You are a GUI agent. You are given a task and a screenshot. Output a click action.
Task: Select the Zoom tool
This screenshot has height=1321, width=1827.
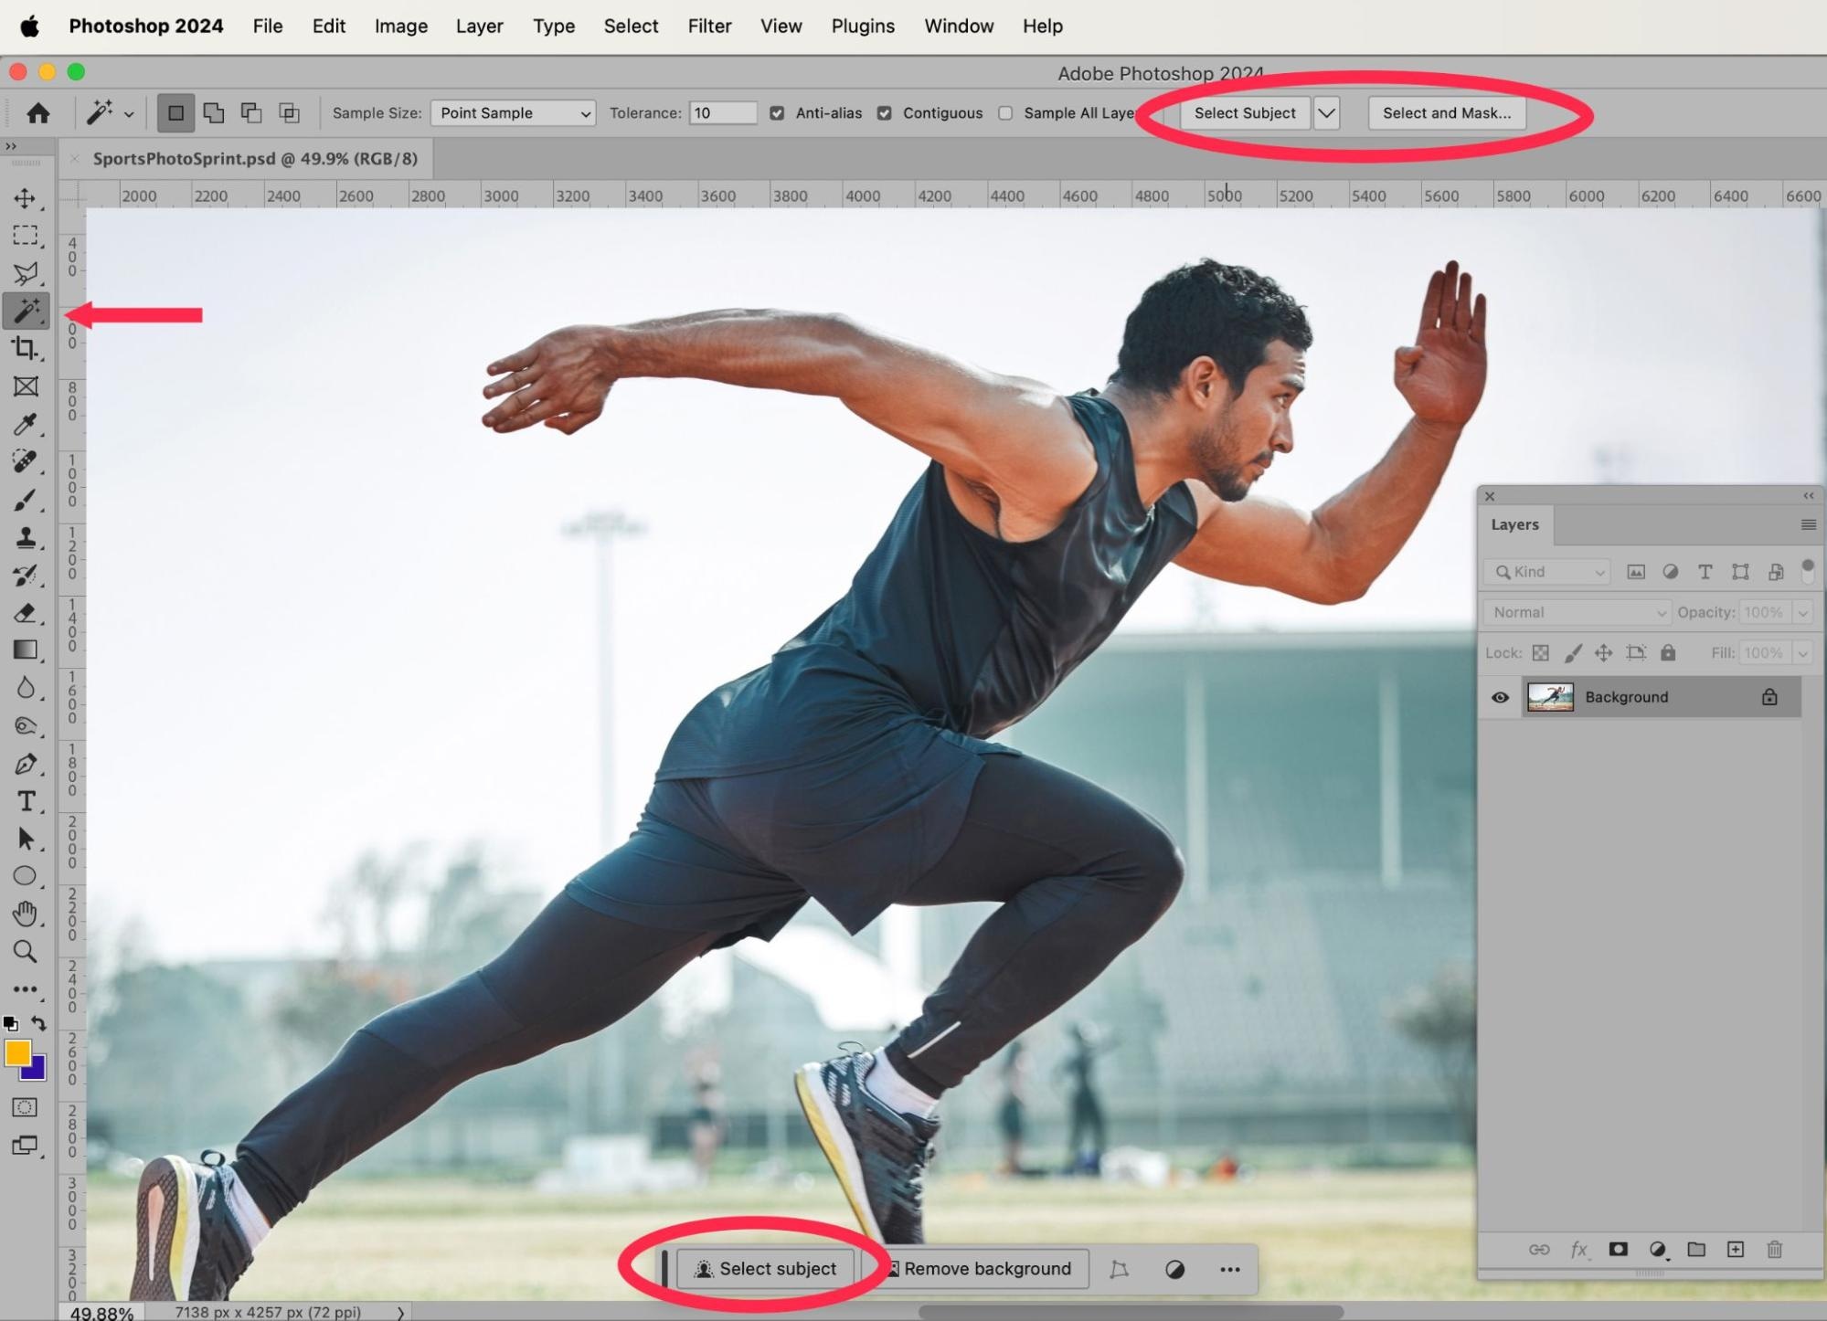26,952
